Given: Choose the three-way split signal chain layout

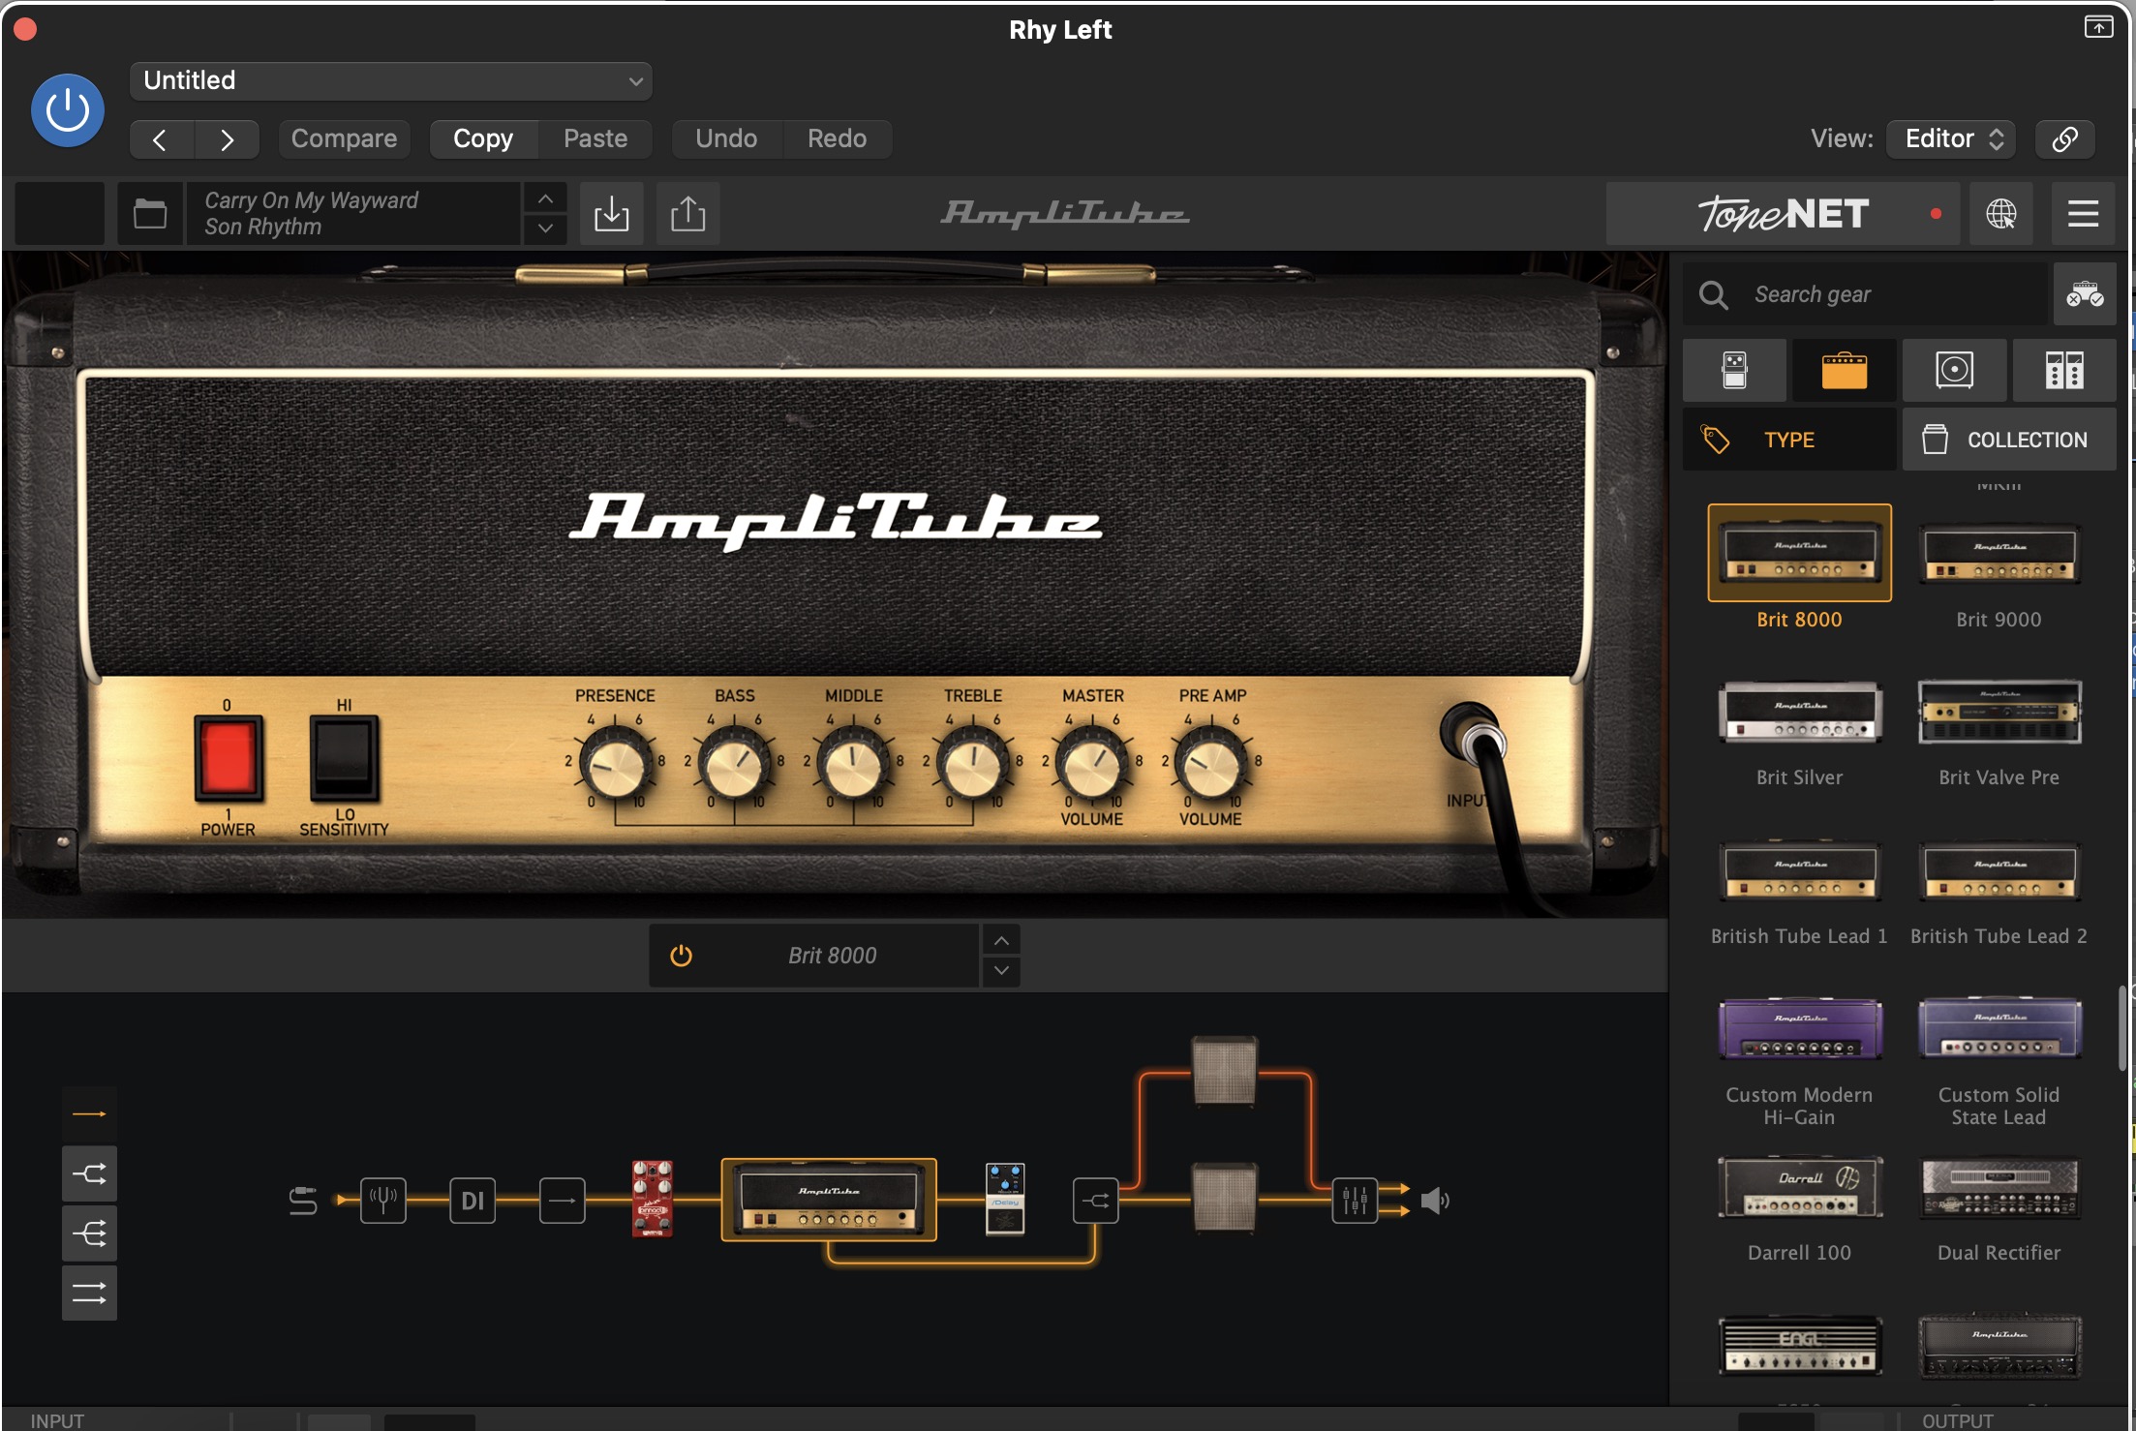Looking at the screenshot, I should pyautogui.click(x=89, y=1233).
